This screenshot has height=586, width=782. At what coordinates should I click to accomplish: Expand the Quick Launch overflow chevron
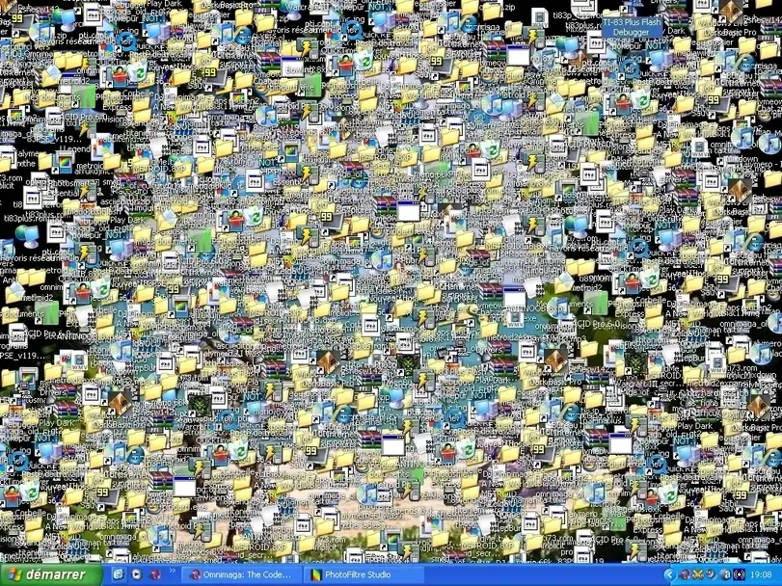click(x=173, y=574)
